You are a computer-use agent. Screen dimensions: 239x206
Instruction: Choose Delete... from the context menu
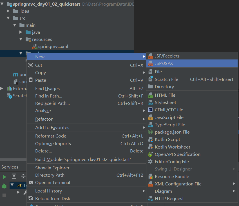click(86, 151)
